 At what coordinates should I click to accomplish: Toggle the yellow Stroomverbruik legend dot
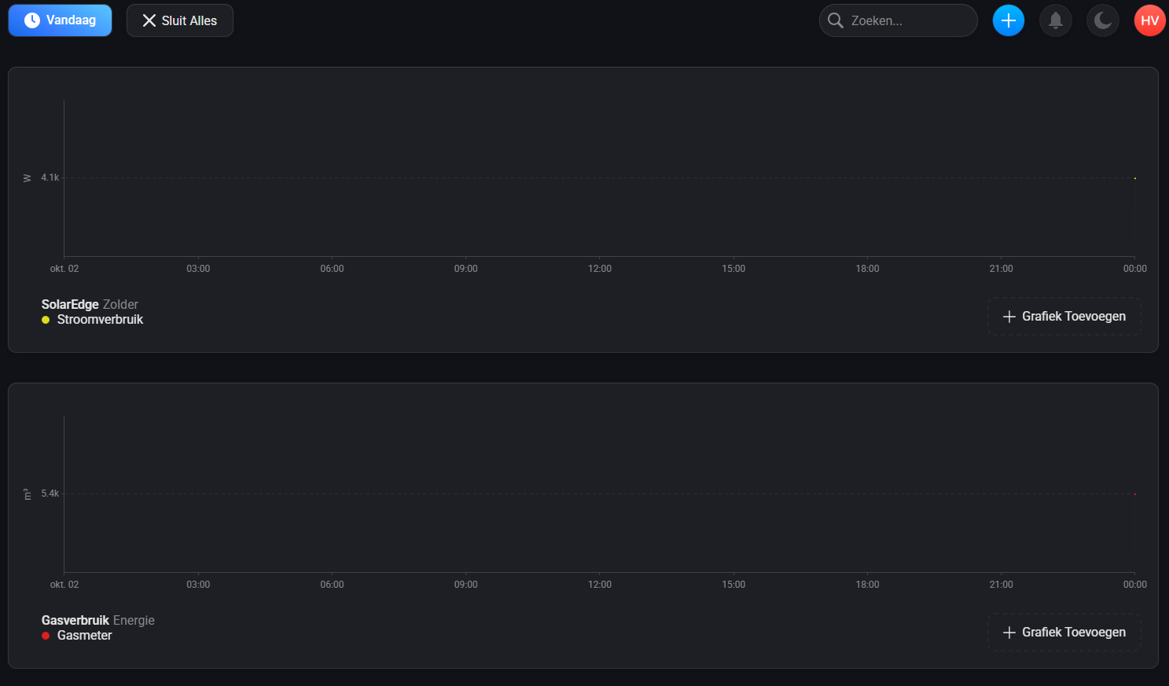point(46,320)
